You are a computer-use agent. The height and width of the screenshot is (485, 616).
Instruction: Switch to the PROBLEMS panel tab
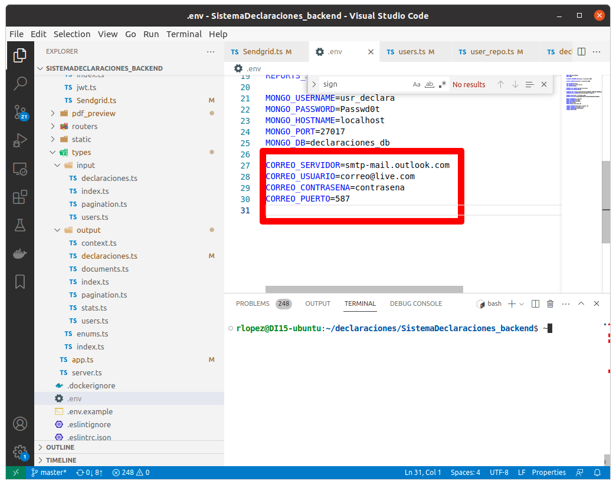pyautogui.click(x=253, y=304)
